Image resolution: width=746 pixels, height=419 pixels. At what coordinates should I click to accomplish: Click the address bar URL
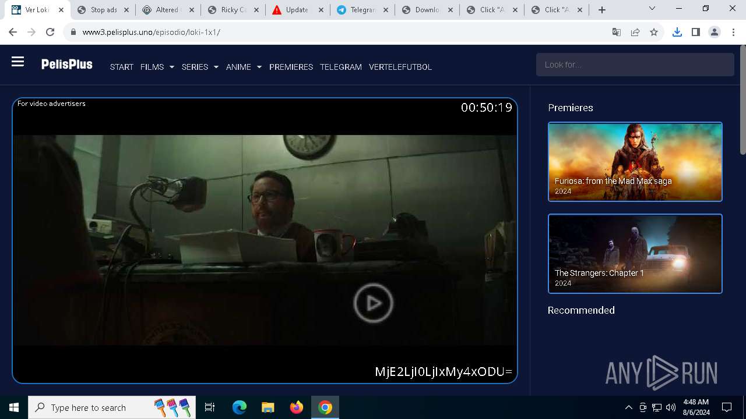[x=152, y=32]
